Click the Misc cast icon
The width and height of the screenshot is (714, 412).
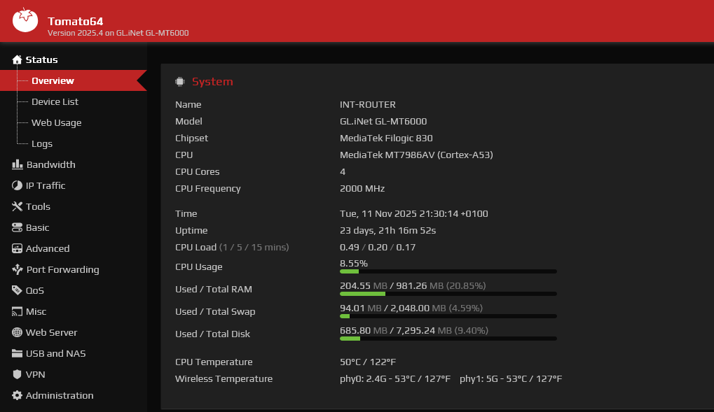(17, 311)
